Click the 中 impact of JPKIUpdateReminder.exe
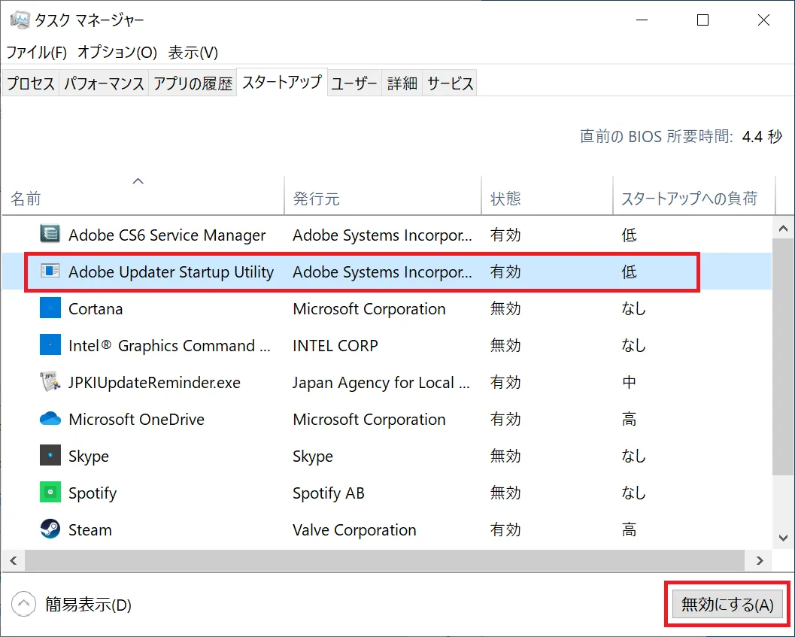 click(629, 382)
